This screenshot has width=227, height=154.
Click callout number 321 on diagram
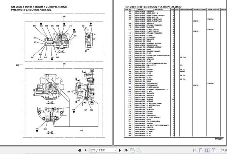point(35,42)
